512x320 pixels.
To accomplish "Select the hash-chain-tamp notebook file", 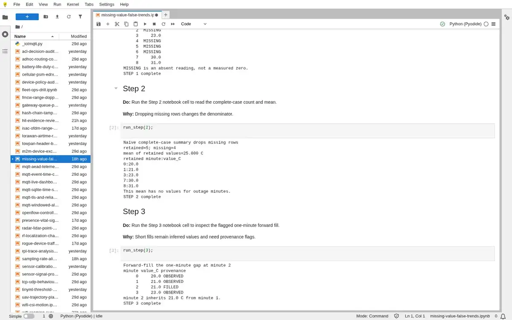I will coord(50,113).
